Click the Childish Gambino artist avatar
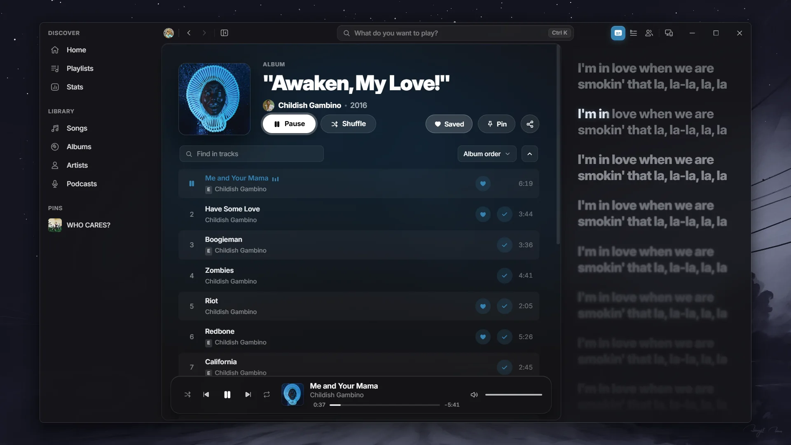Image resolution: width=791 pixels, height=445 pixels. (x=269, y=105)
